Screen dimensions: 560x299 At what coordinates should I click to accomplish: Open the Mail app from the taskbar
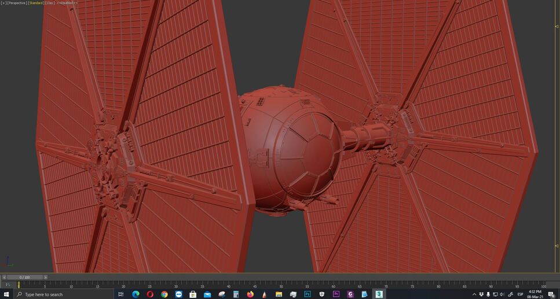tap(207, 294)
